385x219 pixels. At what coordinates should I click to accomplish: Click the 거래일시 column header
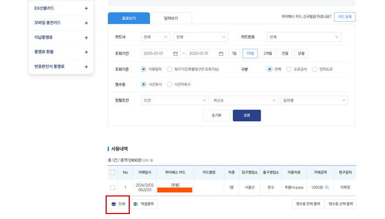(145, 172)
